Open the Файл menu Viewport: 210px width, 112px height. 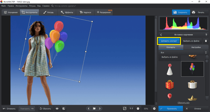tap(4, 6)
